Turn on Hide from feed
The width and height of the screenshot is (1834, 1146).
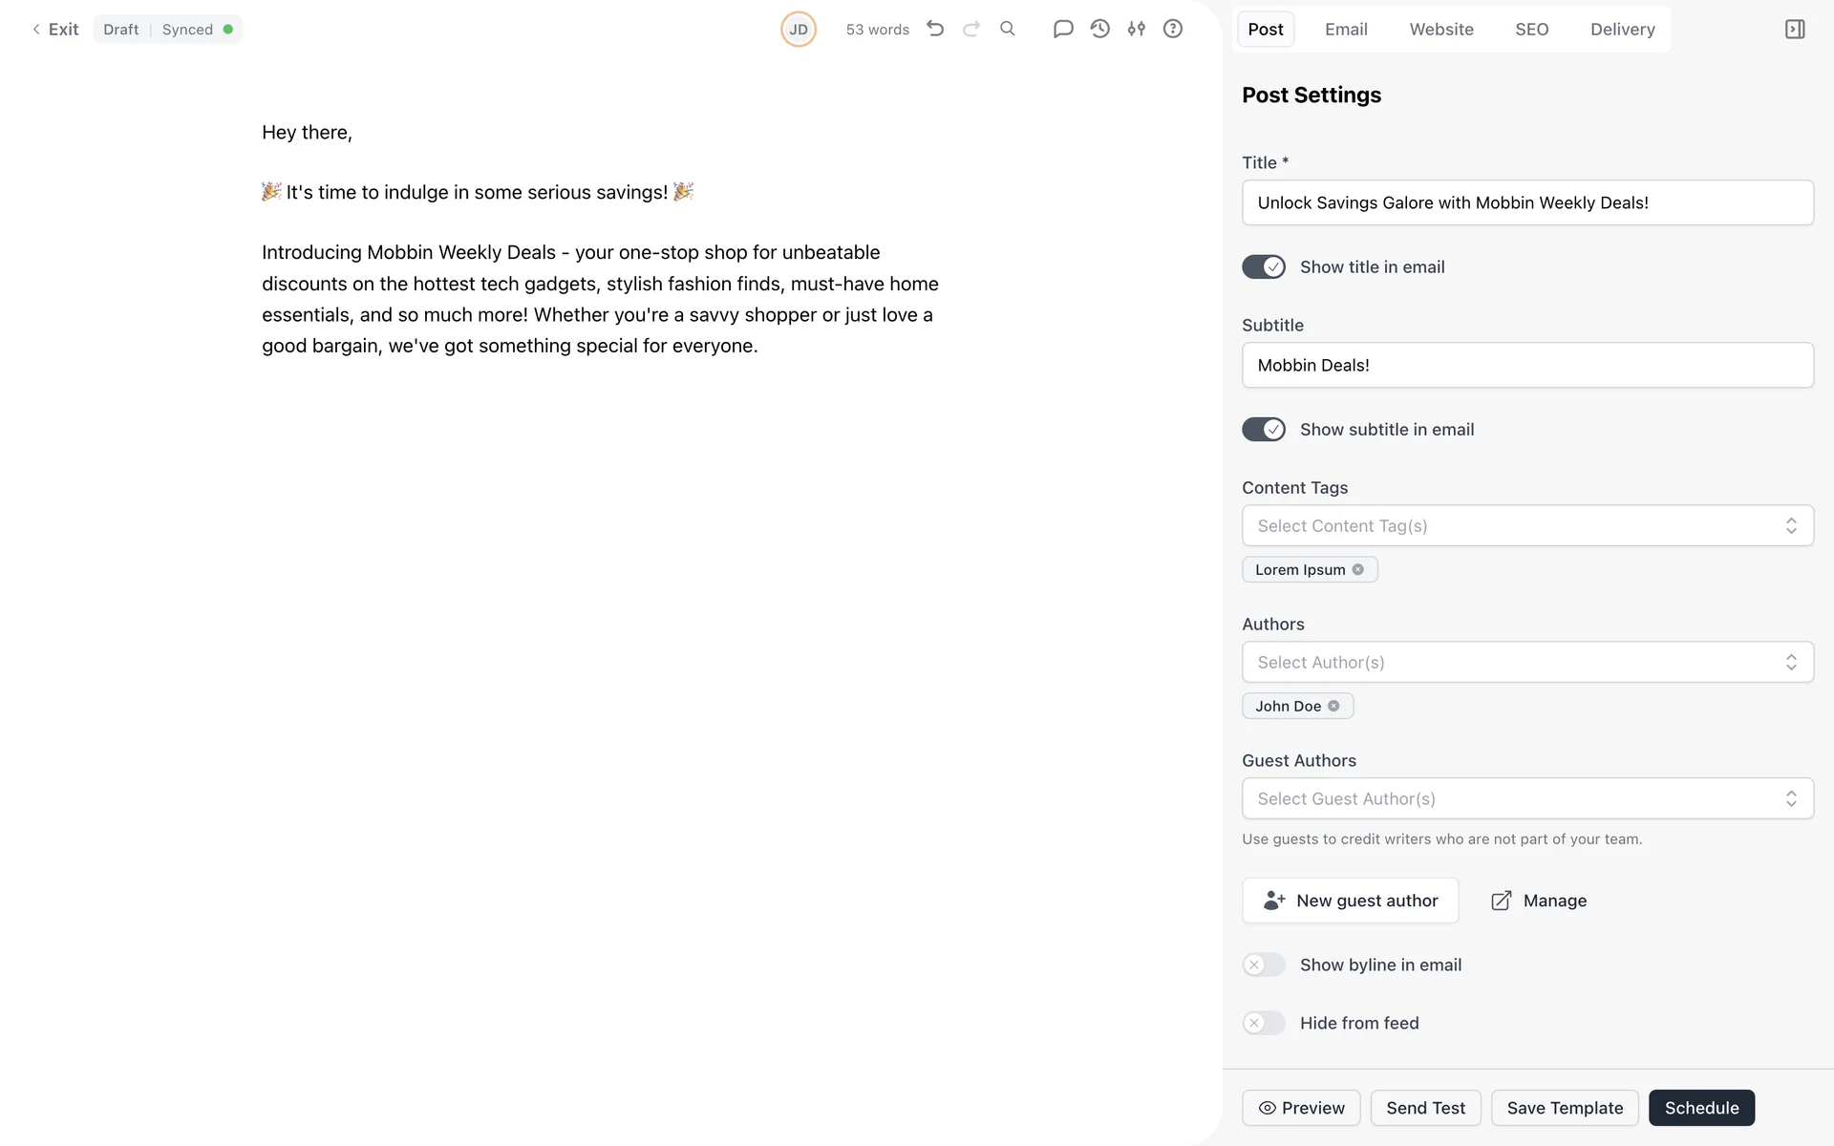coord(1264,1024)
